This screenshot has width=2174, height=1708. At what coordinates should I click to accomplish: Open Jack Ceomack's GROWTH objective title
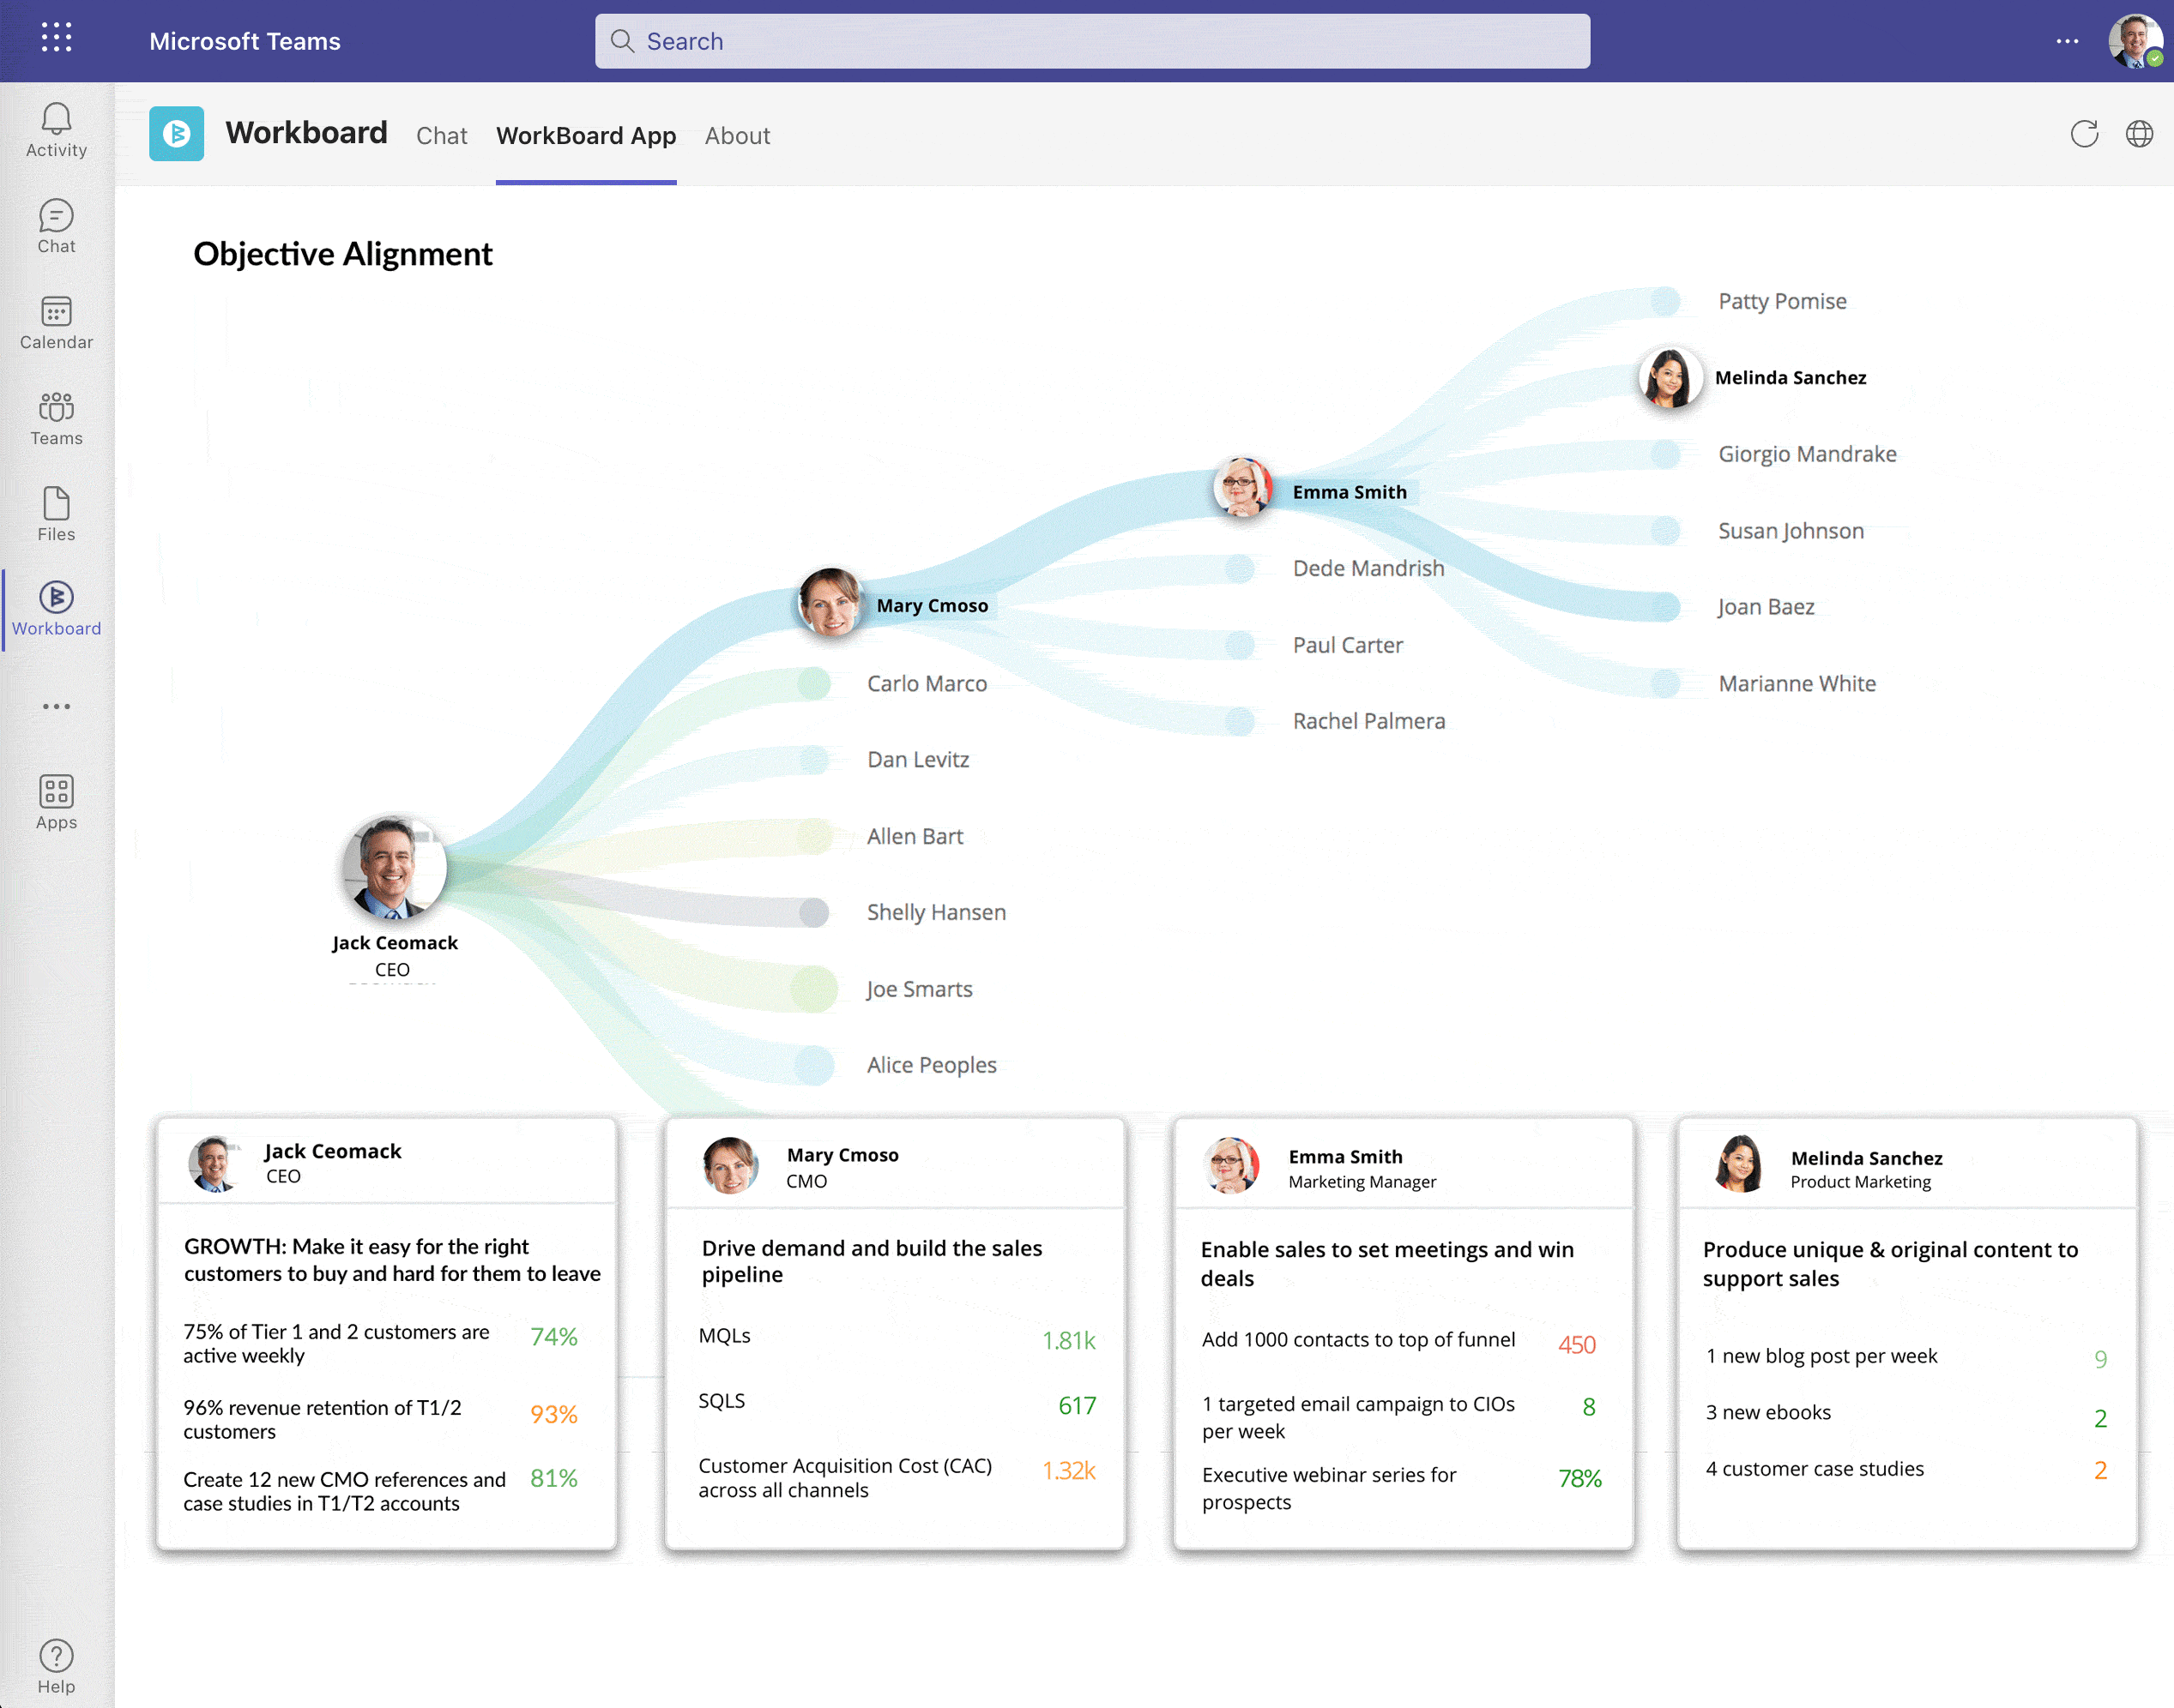click(392, 1260)
